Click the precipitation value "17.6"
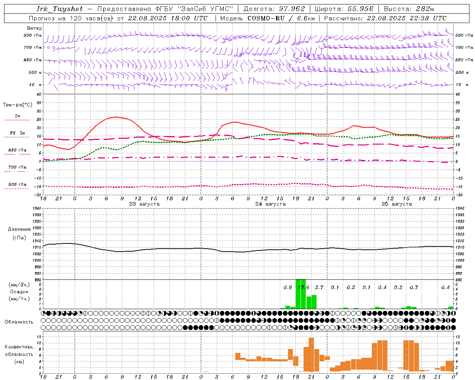The width and height of the screenshot is (475, 380). [x=304, y=288]
